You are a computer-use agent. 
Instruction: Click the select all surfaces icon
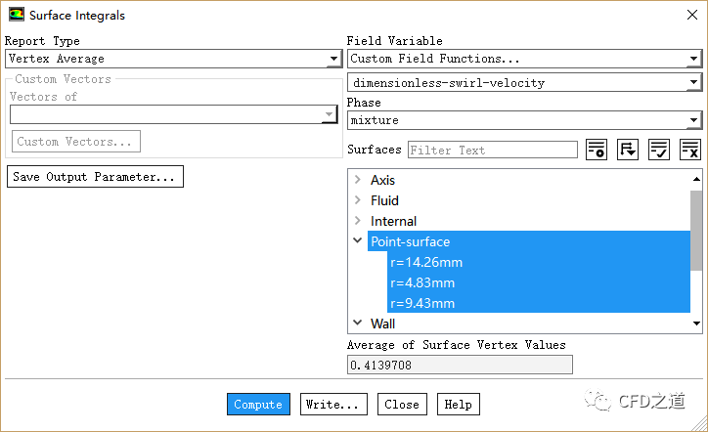[x=659, y=150]
